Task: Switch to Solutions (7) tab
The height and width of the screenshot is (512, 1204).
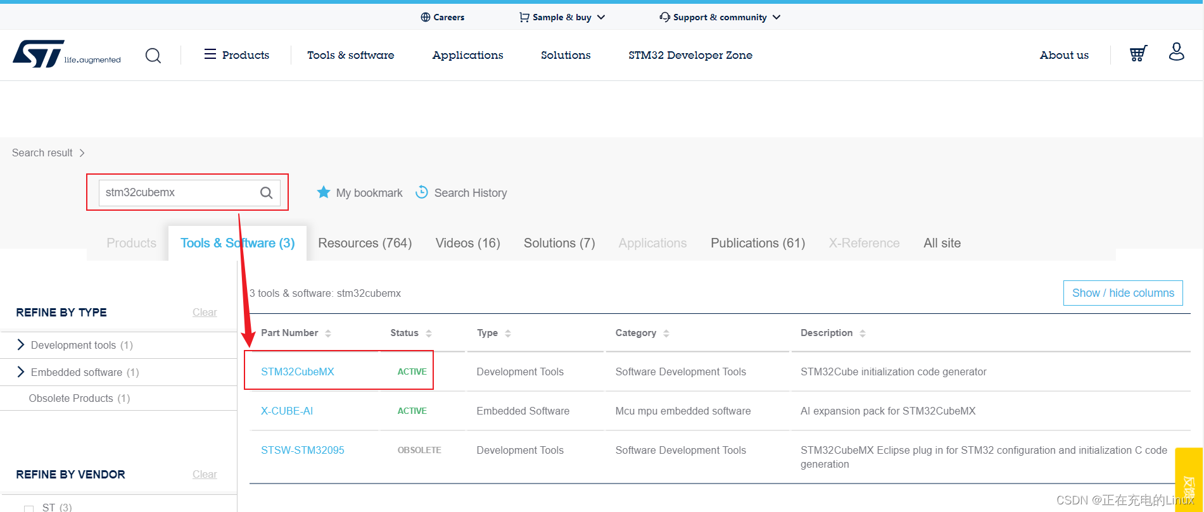Action: [559, 243]
